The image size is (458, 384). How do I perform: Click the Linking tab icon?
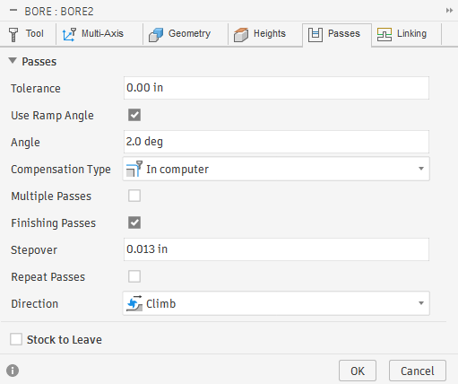(385, 34)
